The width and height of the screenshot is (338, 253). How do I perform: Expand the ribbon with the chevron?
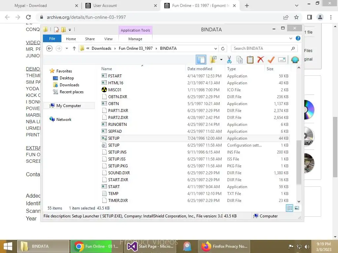pos(290,38)
